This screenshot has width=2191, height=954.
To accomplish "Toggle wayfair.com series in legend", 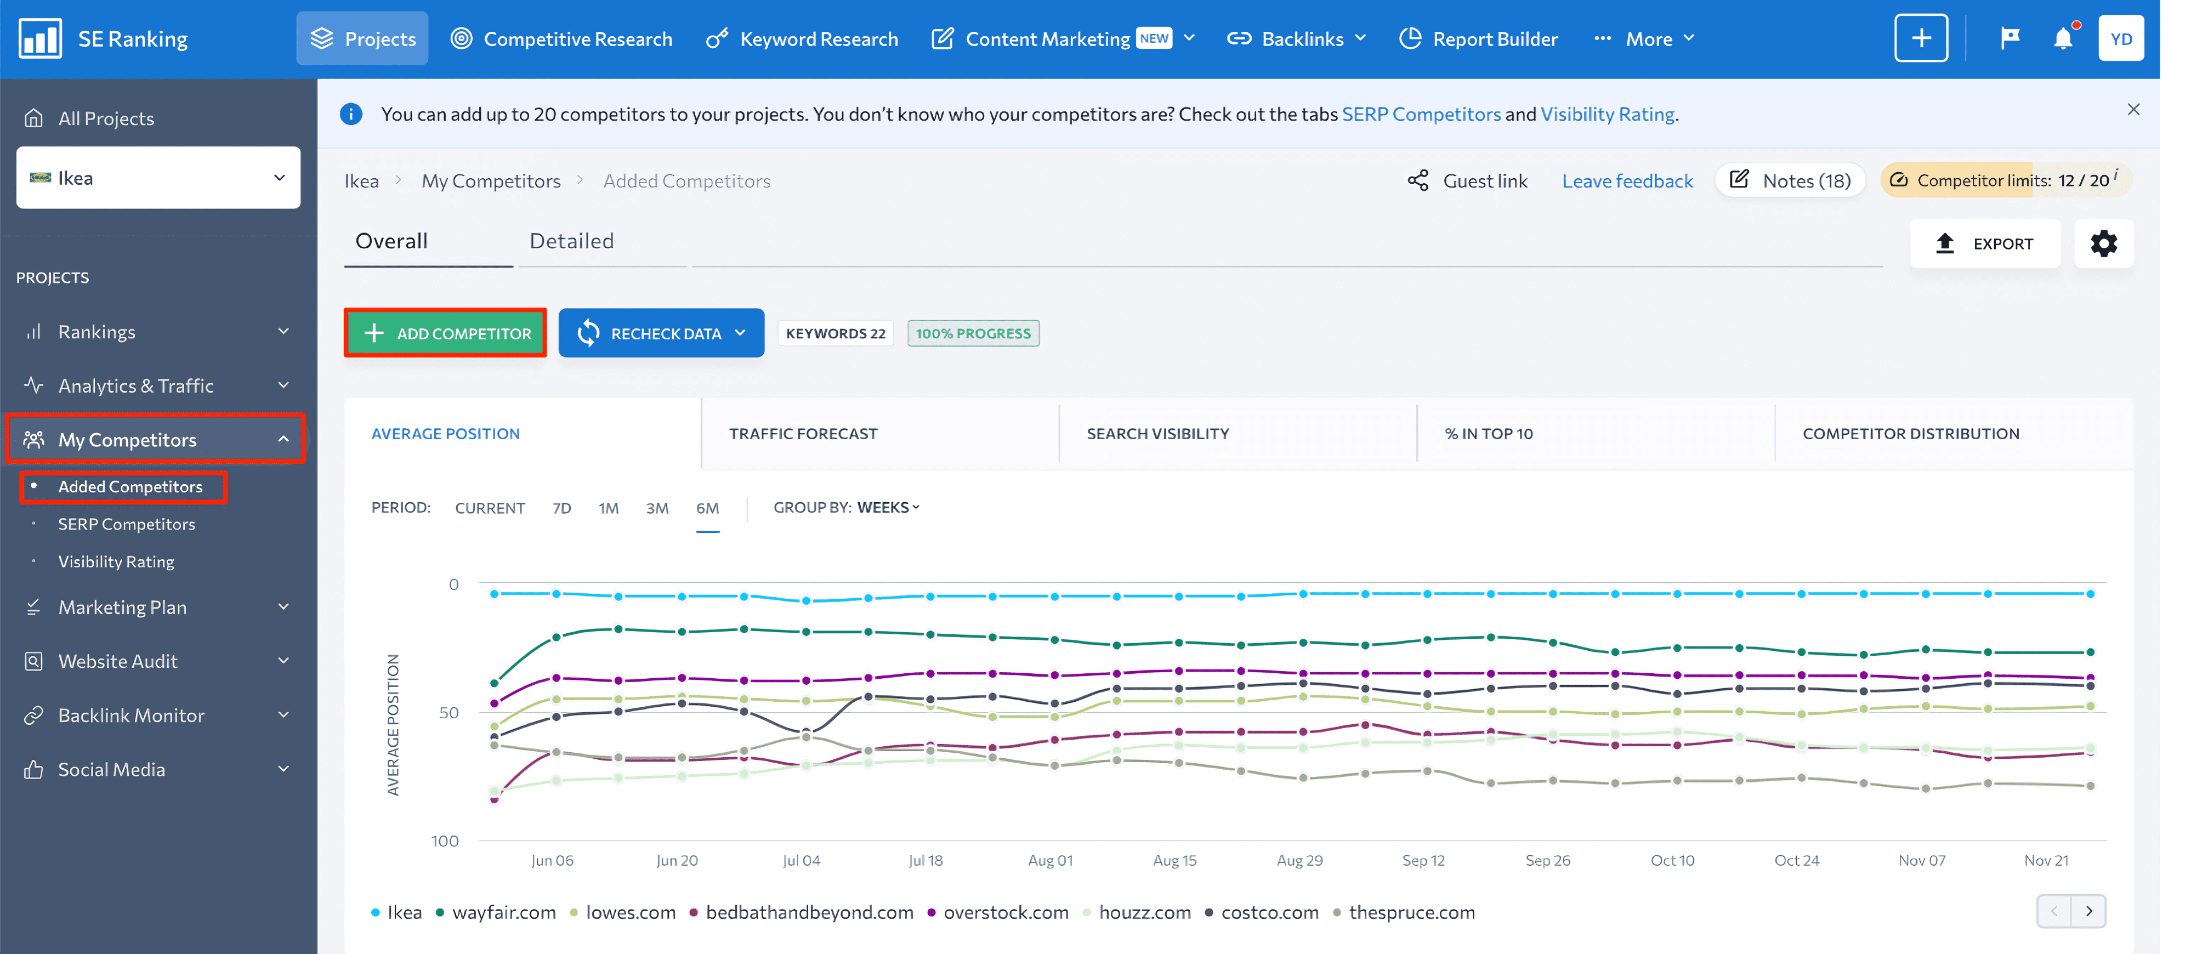I will click(x=496, y=912).
